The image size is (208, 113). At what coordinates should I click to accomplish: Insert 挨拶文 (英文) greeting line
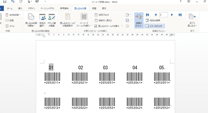point(103,20)
